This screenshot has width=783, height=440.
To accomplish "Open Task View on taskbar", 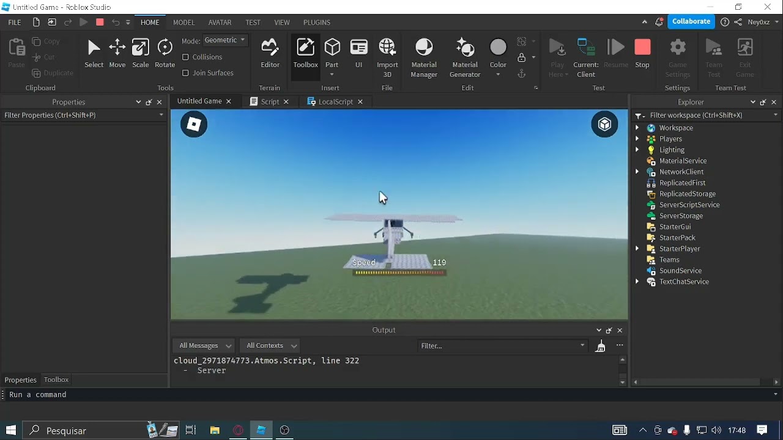I will [x=191, y=430].
